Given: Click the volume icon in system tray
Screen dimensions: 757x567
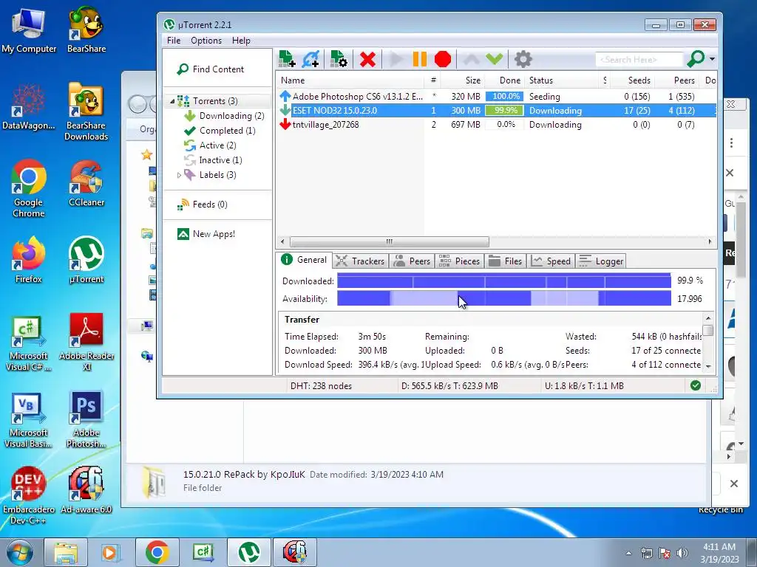Looking at the screenshot, I should point(682,553).
